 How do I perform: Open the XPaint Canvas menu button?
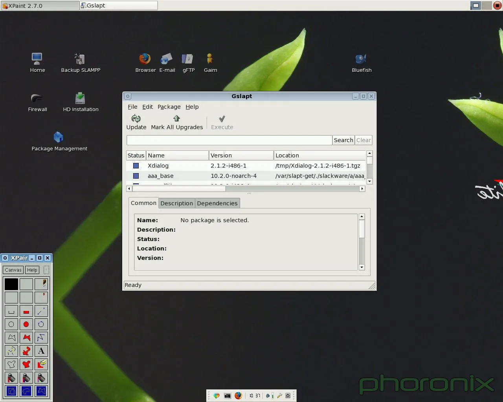coord(13,270)
